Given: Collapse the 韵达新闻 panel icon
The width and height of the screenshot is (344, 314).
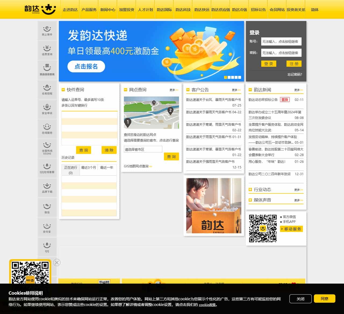Looking at the screenshot, I should [x=250, y=90].
